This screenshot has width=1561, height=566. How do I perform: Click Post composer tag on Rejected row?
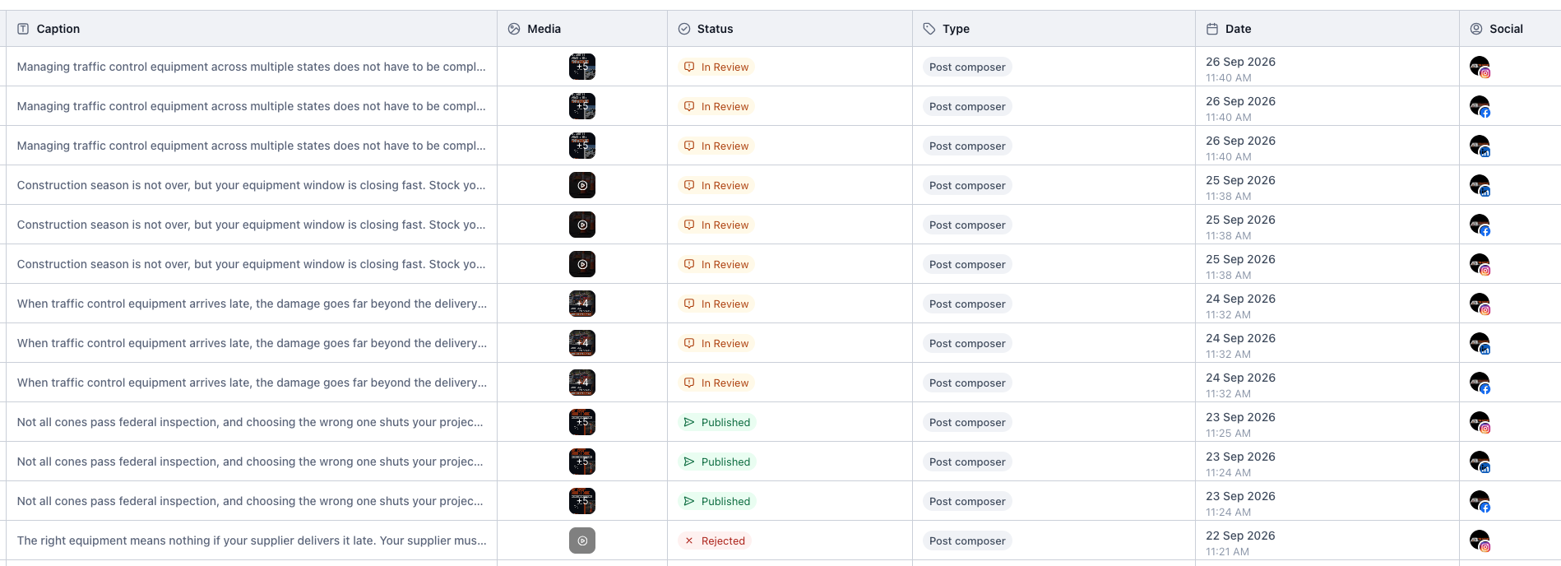pyautogui.click(x=967, y=540)
